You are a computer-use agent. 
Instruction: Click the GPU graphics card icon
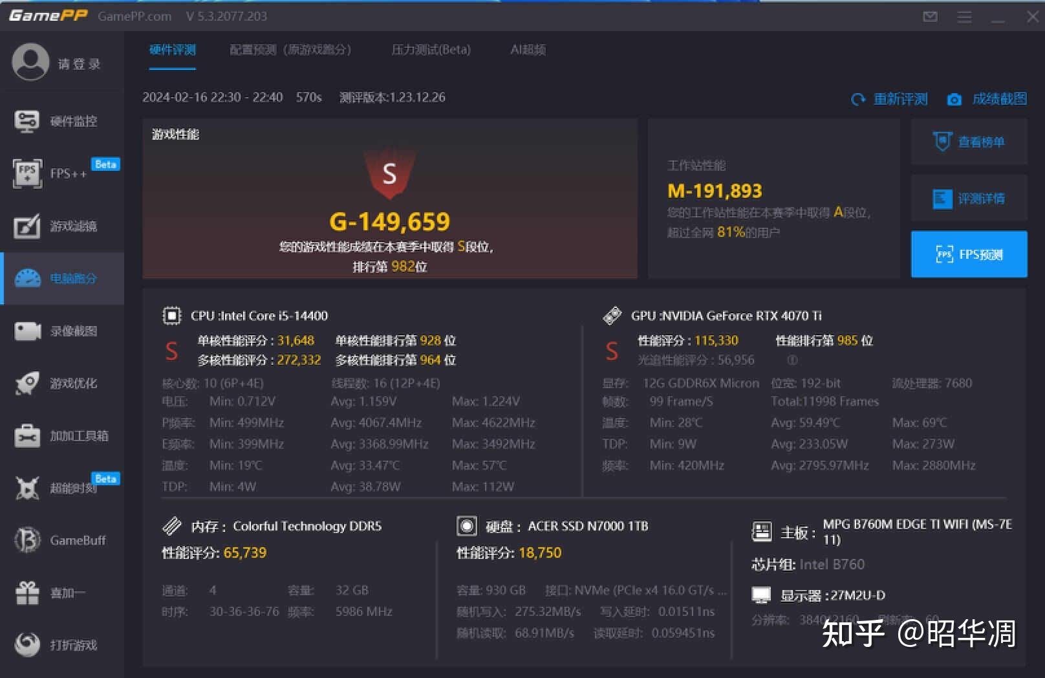[x=612, y=316]
